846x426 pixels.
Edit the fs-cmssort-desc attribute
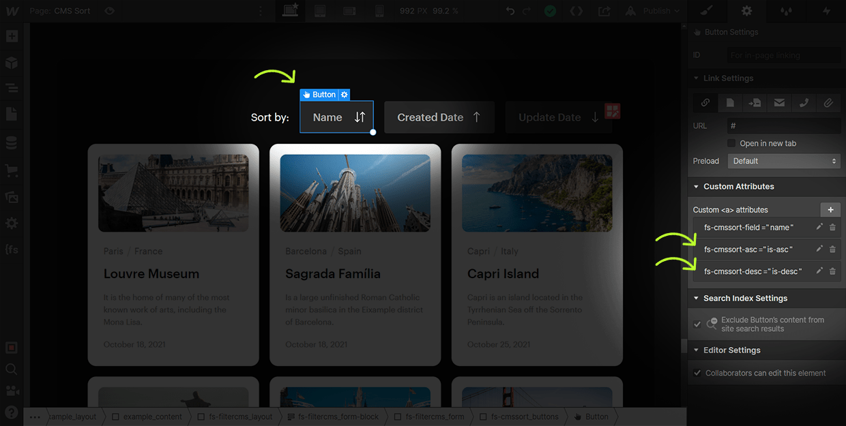[820, 271]
